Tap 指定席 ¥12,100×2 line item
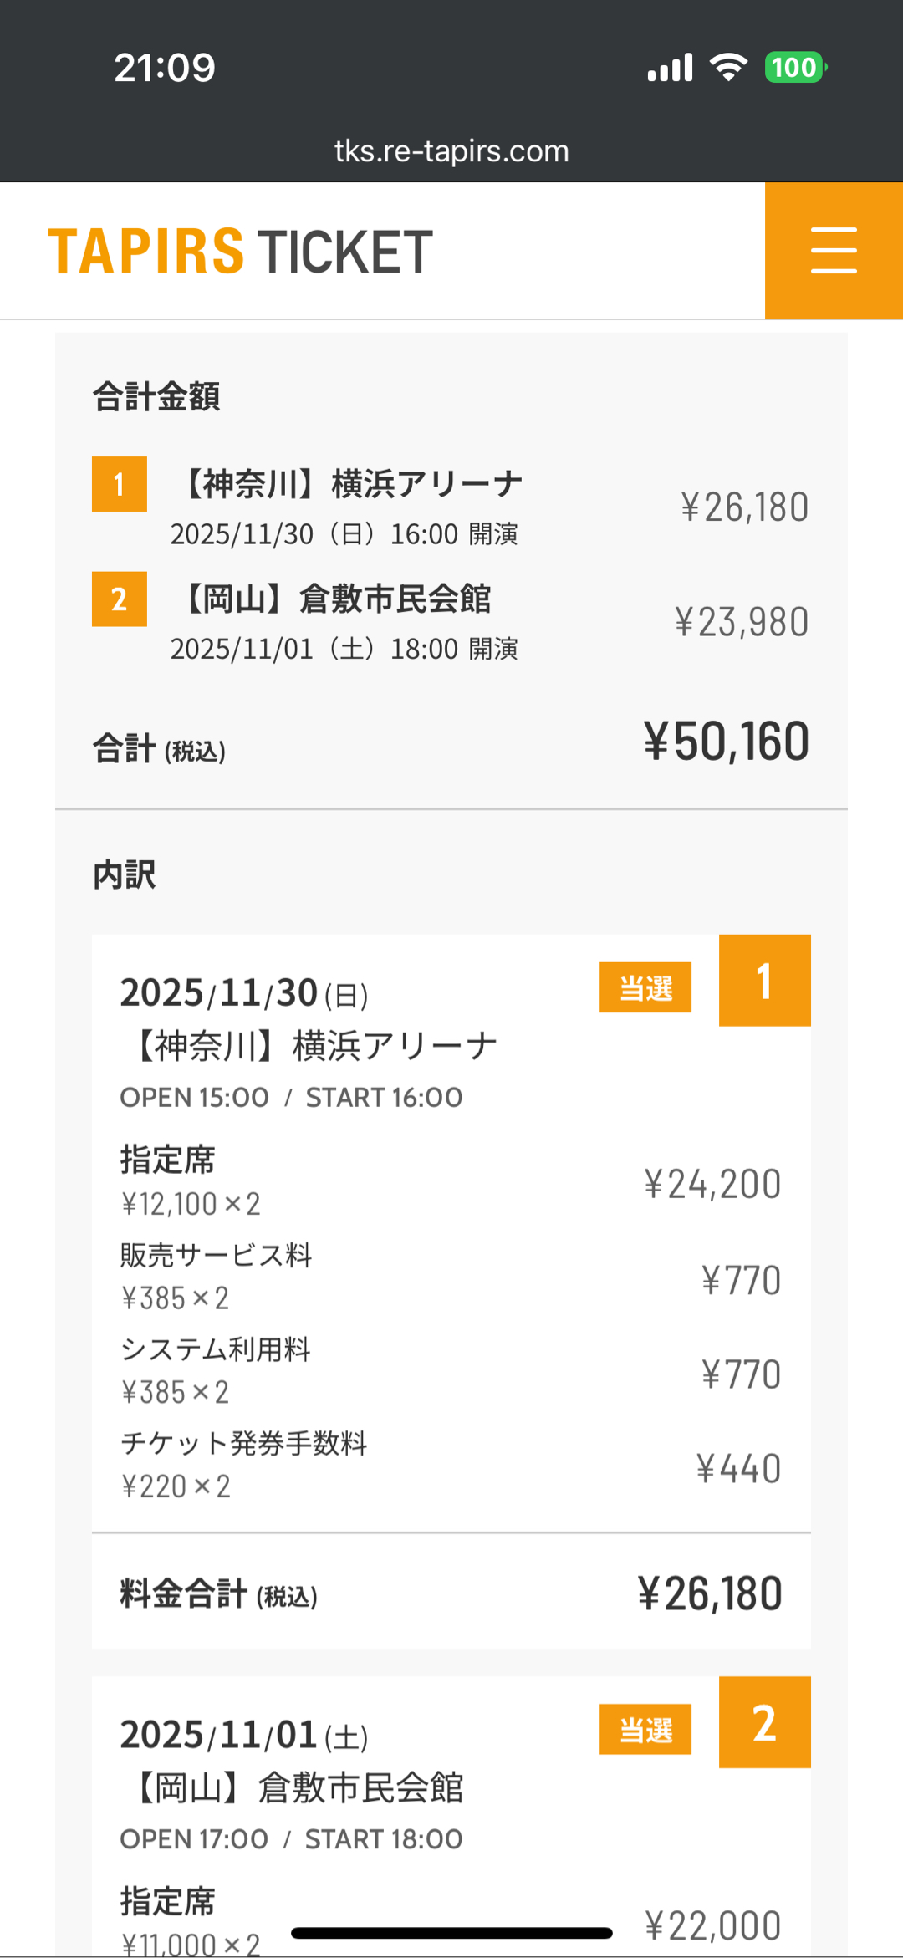Viewport: 903px width, 1958px height. (x=191, y=1181)
